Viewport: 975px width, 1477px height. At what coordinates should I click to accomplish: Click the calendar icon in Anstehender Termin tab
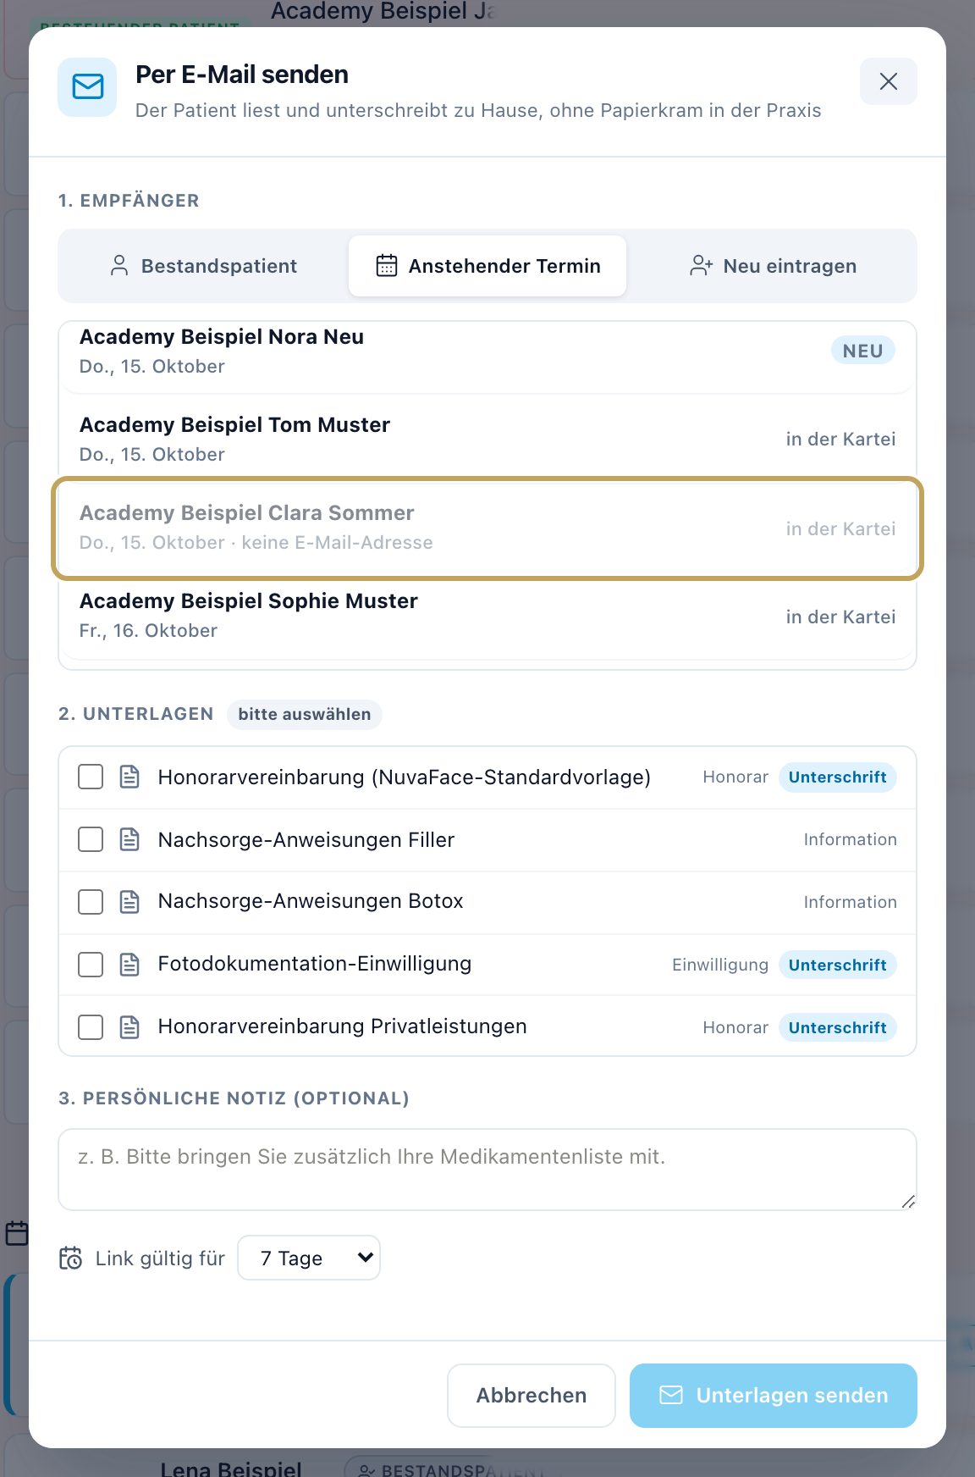pos(387,266)
